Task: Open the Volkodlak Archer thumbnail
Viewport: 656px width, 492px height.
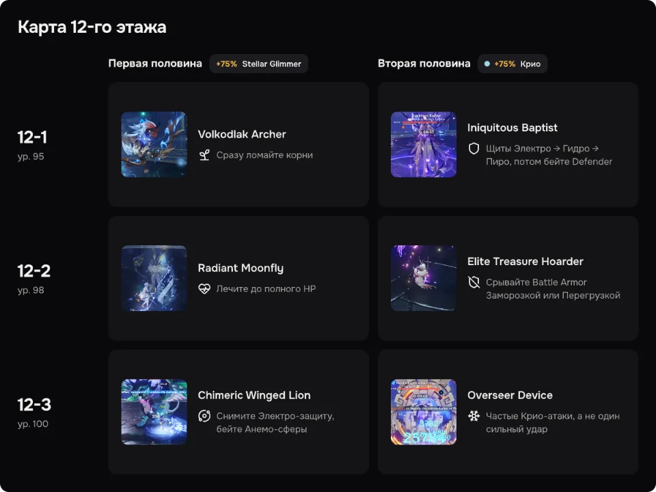Action: point(154,144)
